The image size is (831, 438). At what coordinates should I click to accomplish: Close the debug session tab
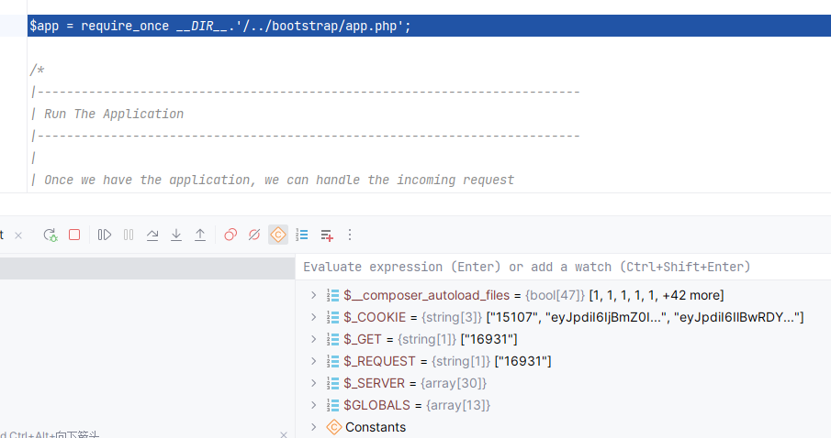[x=18, y=235]
